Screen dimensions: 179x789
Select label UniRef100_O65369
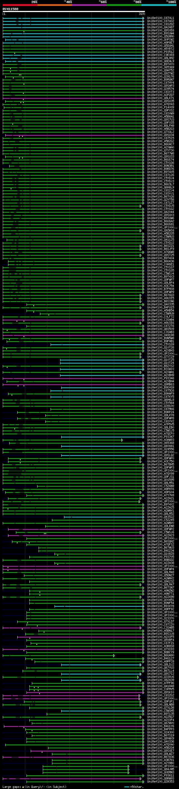pos(161,67)
